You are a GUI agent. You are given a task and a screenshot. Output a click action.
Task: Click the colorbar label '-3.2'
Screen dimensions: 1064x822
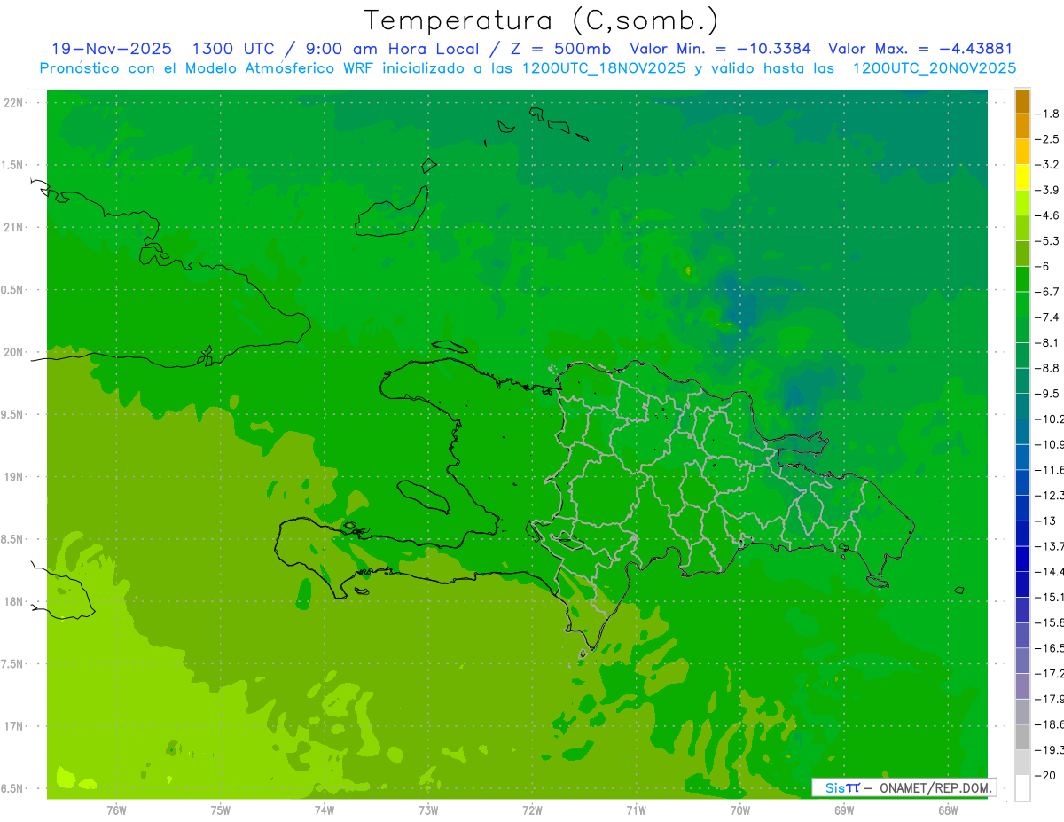[1047, 165]
